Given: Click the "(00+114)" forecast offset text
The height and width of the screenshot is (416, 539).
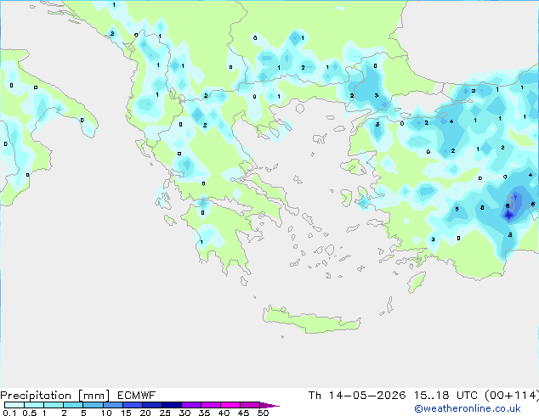Looking at the screenshot, I should tap(512, 396).
